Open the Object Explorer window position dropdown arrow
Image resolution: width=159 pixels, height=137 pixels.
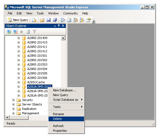[55, 26]
